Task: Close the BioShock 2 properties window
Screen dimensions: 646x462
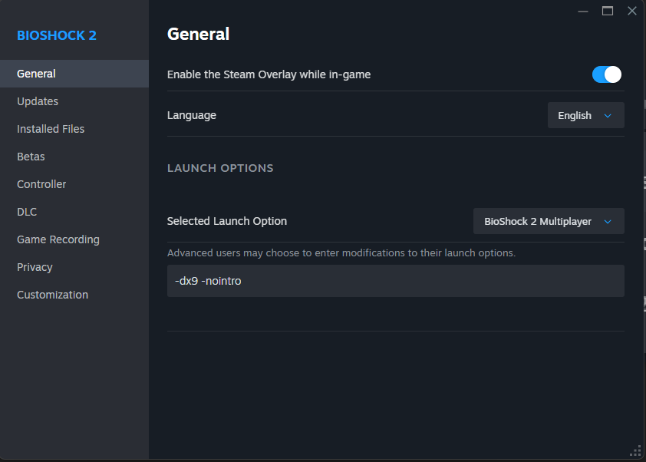Action: [x=631, y=11]
